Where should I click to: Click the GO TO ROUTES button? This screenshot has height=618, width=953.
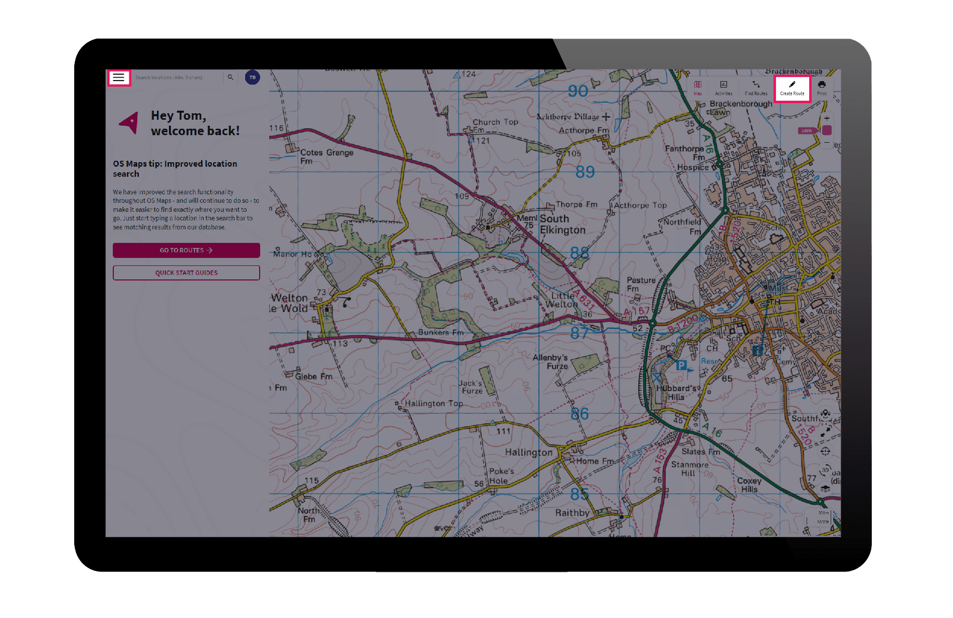(x=186, y=250)
